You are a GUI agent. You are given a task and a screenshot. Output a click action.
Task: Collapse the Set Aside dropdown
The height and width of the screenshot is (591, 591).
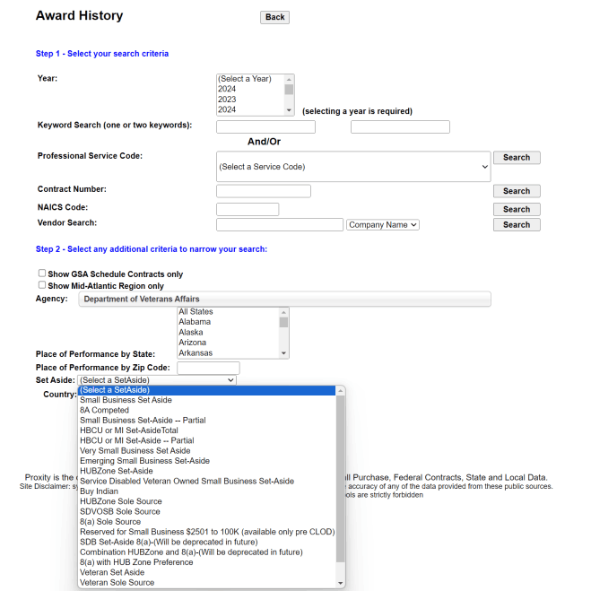pos(157,380)
